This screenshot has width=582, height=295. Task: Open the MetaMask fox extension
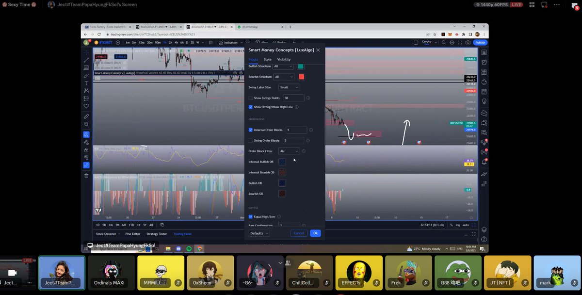click(451, 34)
